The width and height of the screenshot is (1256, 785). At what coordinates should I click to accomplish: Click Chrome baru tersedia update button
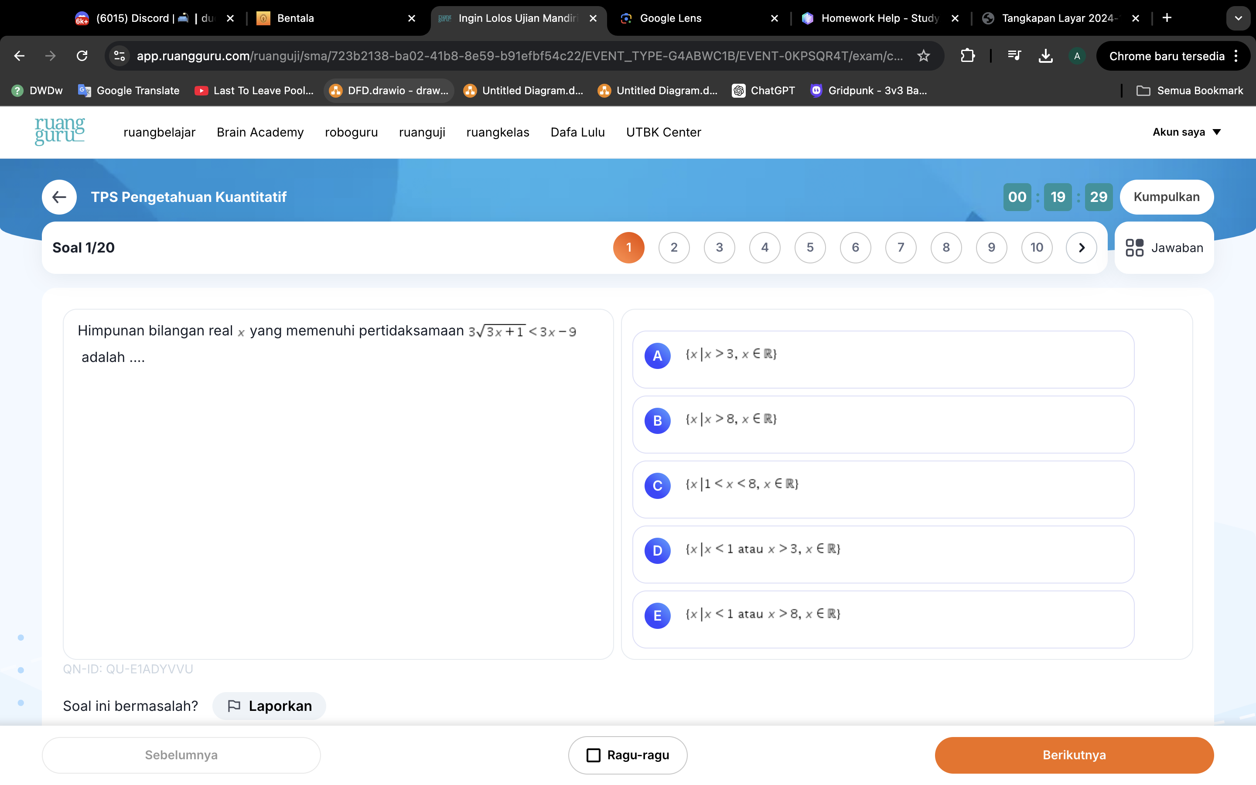(1166, 55)
